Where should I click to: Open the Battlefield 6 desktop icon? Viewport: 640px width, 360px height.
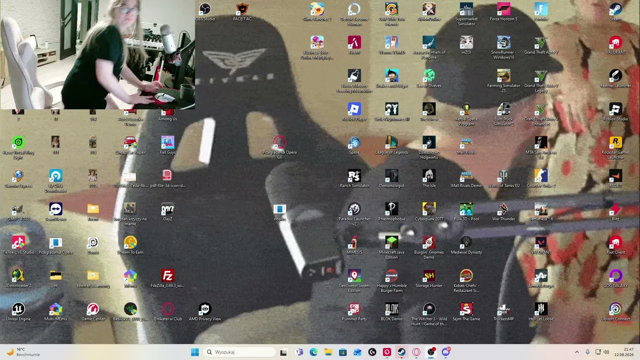[x=541, y=212]
